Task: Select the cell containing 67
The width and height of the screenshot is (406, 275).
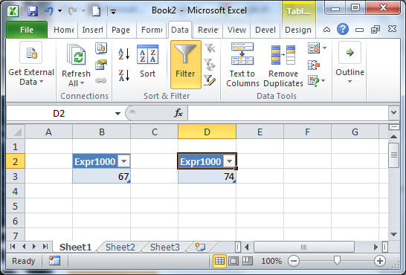Action: click(x=101, y=176)
